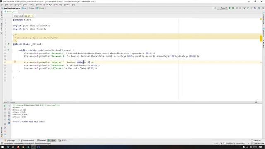
Task: Open the Favorites side panel tab
Action: coord(2,132)
